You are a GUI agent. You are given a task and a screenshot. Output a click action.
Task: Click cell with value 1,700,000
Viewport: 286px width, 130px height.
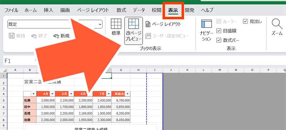tap(65, 107)
